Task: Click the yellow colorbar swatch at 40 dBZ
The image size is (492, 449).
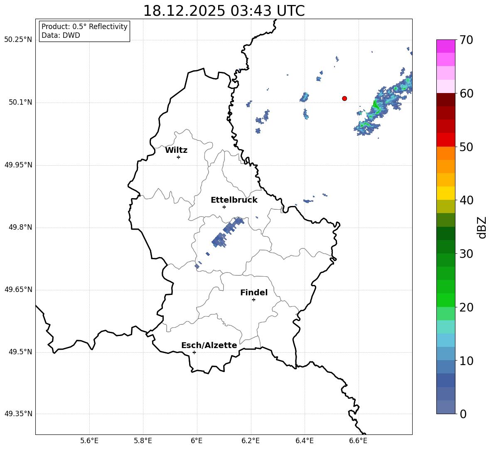Action: [x=445, y=193]
